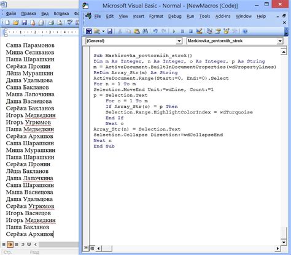Save the Normal project with the disk icon

pos(110,31)
